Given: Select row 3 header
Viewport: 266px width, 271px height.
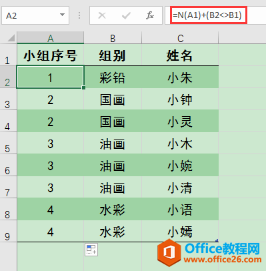Looking at the screenshot, I should click(8, 99).
